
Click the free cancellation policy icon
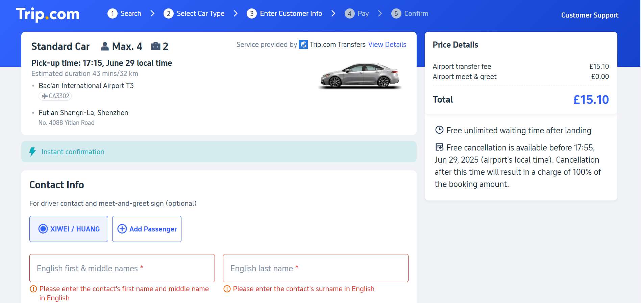(x=439, y=147)
